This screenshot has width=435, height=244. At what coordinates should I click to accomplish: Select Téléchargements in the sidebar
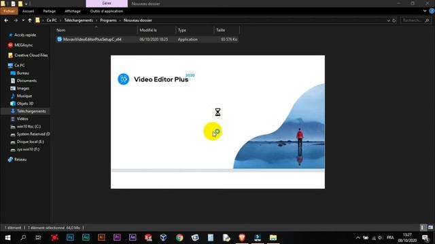(x=31, y=111)
